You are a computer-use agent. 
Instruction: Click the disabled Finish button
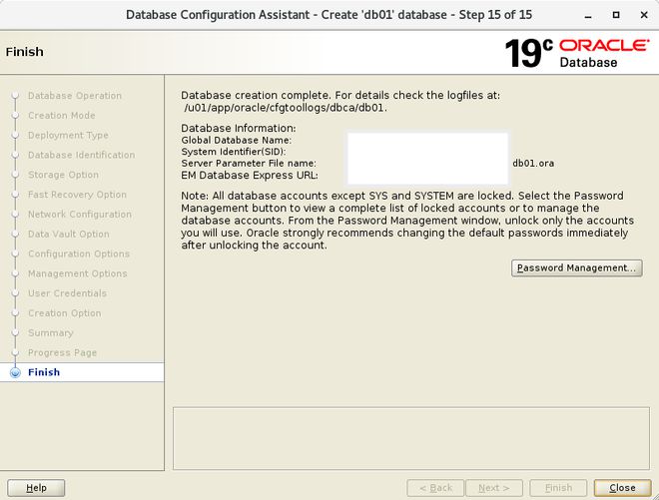coord(558,488)
